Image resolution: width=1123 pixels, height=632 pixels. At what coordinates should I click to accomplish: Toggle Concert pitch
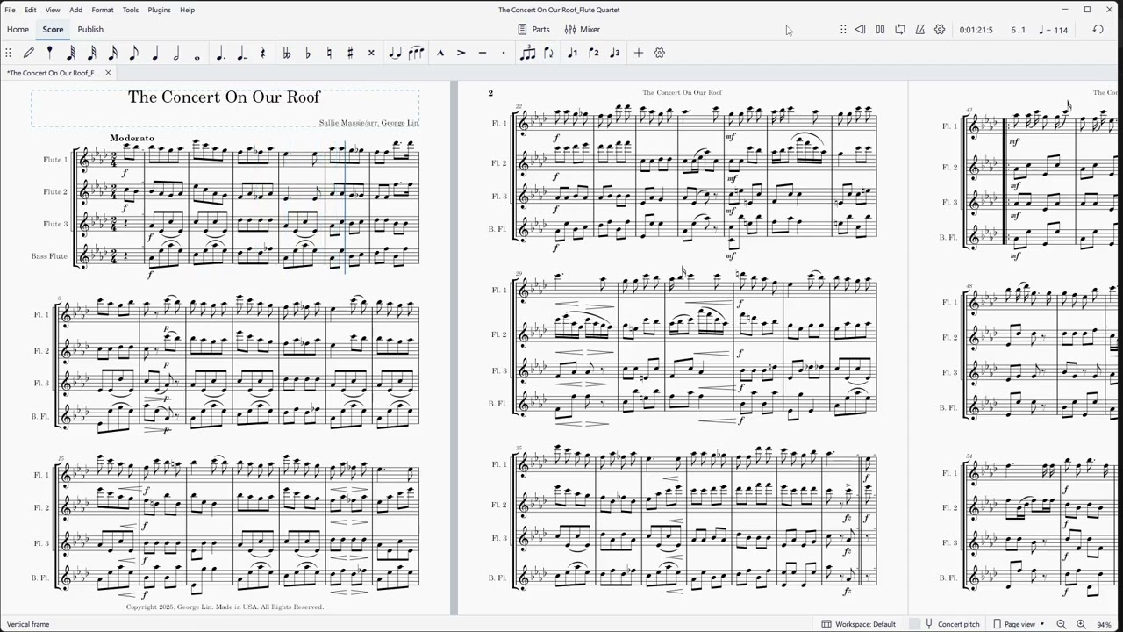pyautogui.click(x=952, y=624)
